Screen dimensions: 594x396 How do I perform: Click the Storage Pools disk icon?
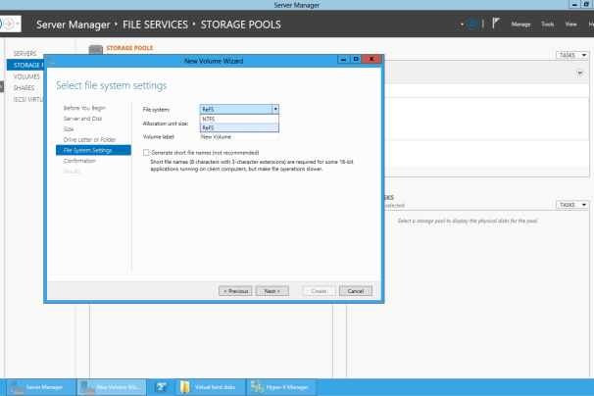click(95, 50)
